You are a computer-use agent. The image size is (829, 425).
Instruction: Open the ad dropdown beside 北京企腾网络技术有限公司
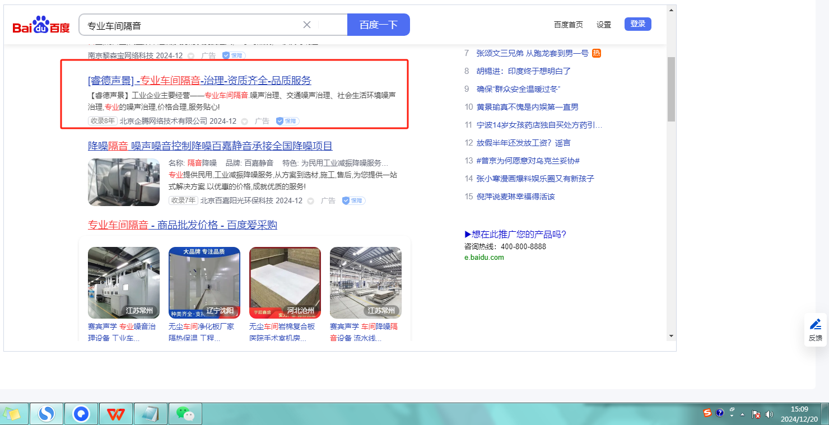(x=245, y=121)
